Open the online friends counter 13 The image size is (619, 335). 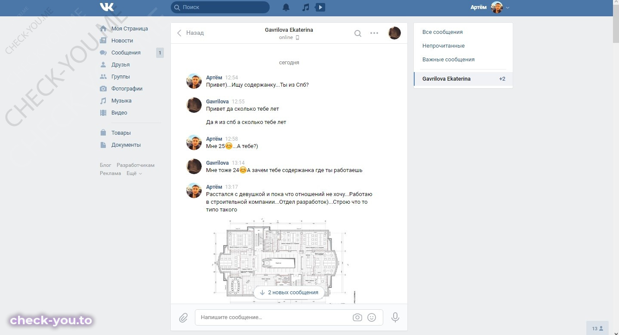pos(597,328)
